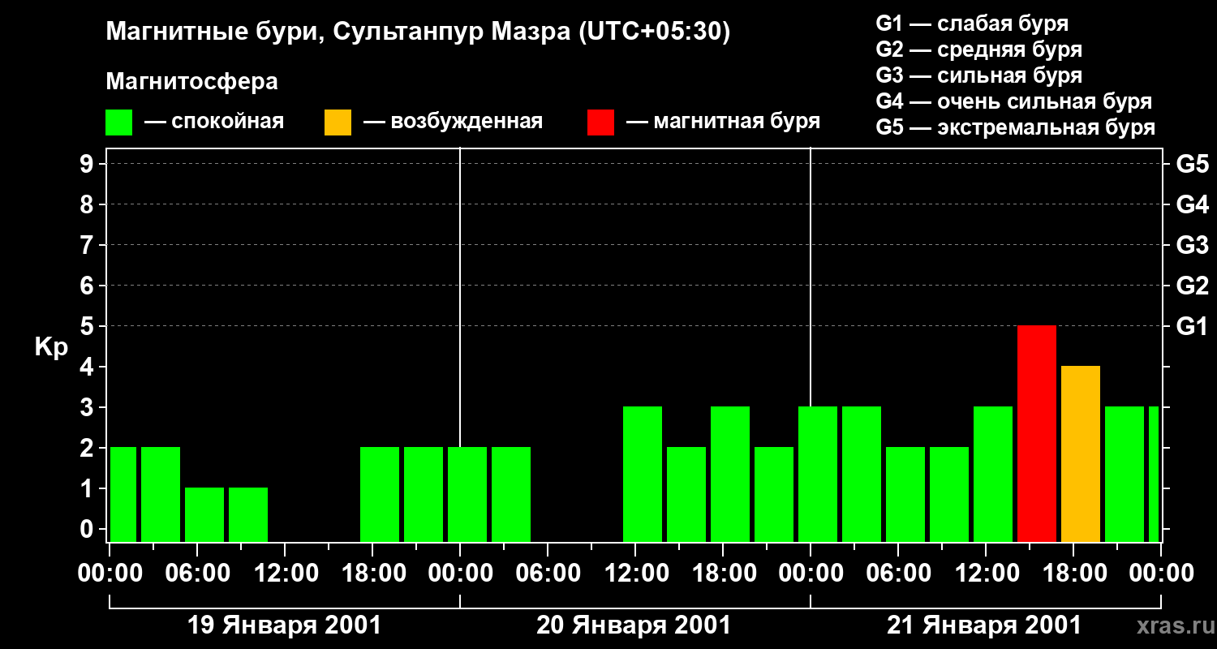Click the green 'спокойная' legend swatch
This screenshot has width=1217, height=649.
point(119,122)
